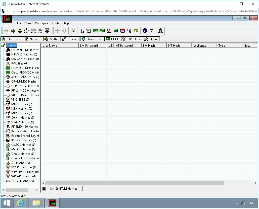Open the RSA SecurID Token Calculator icon
The width and height of the screenshot is (259, 209).
[x=122, y=31]
